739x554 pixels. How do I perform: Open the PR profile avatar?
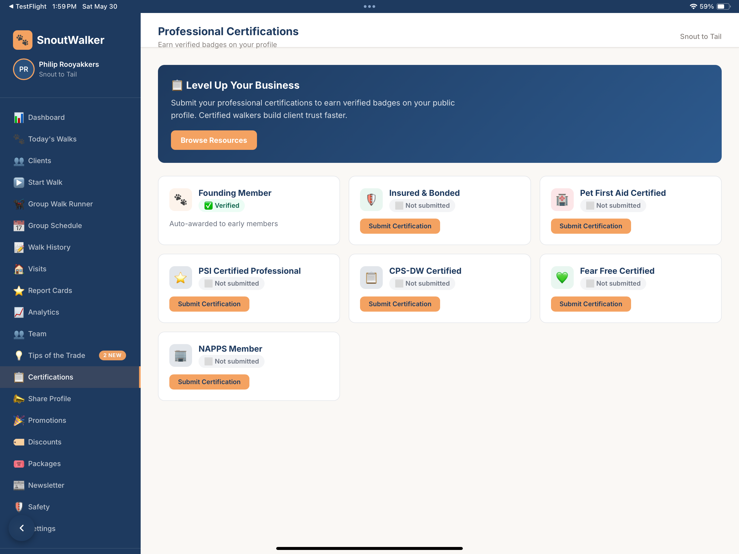click(x=23, y=69)
